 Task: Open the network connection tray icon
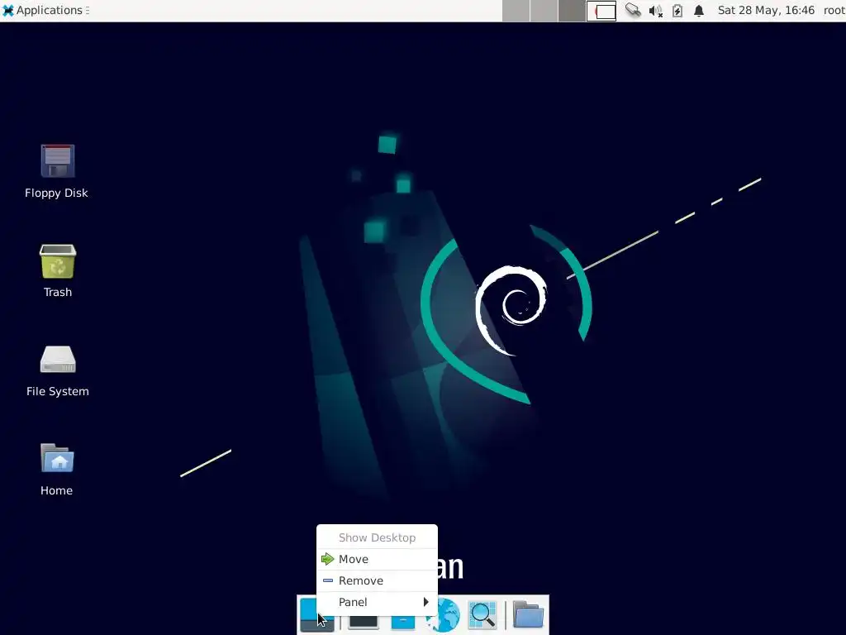click(x=634, y=10)
